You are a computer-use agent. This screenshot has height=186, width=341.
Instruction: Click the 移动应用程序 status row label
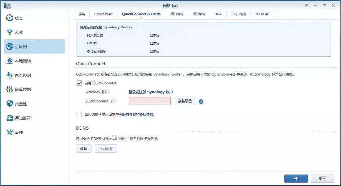pyautogui.click(x=97, y=51)
